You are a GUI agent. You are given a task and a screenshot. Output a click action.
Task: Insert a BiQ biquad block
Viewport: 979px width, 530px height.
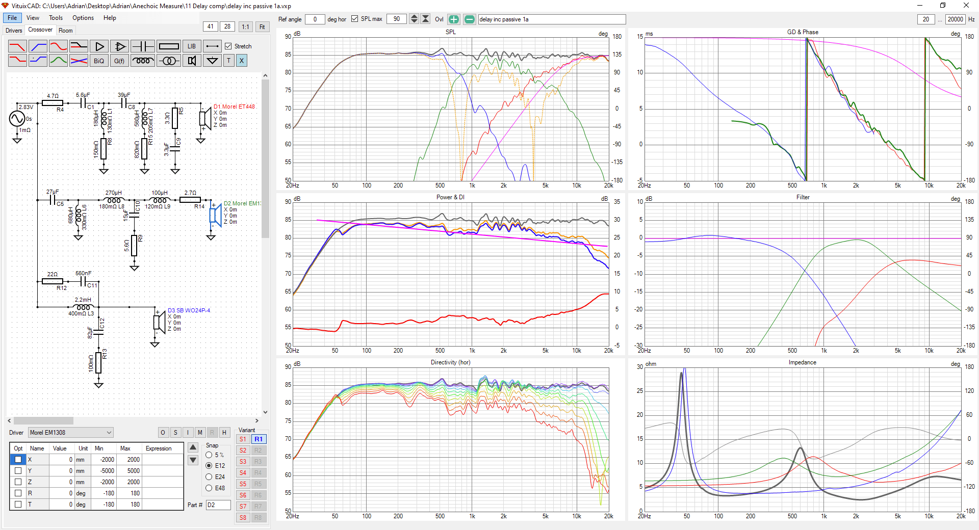(99, 61)
